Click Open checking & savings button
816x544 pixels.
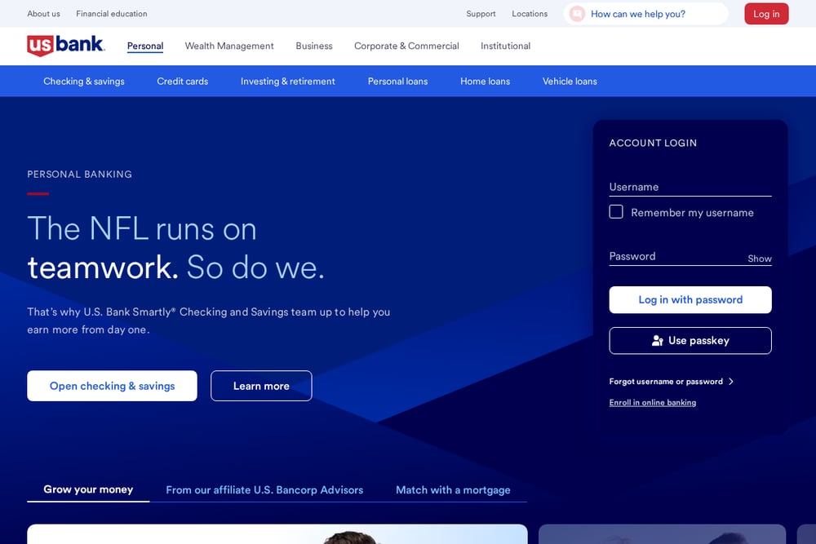pyautogui.click(x=112, y=386)
